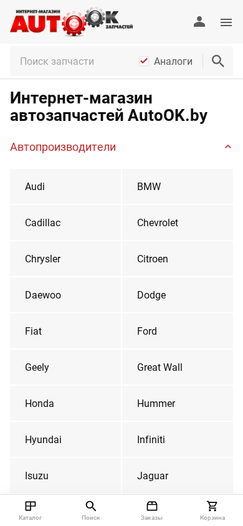Toggle the Аналоги checkbox
243x526 pixels.
[x=144, y=61]
